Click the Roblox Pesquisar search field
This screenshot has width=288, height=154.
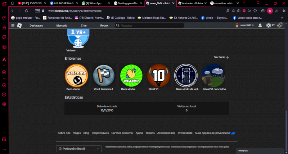[149, 26]
